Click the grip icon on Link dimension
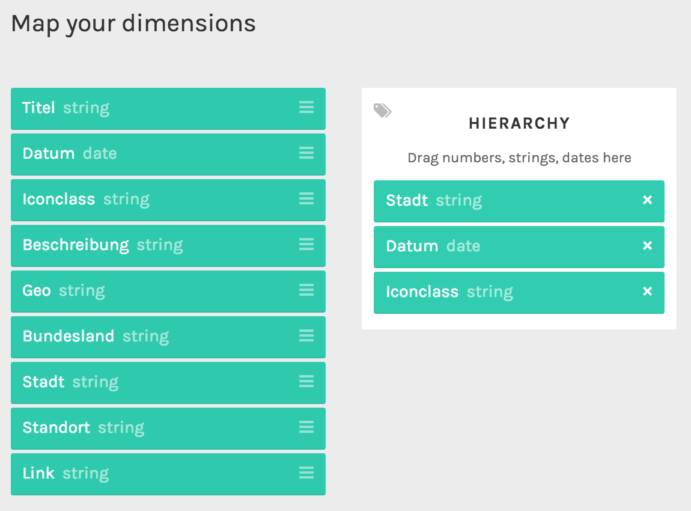 pos(306,473)
